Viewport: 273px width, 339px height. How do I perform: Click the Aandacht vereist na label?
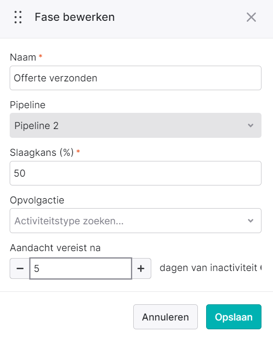(55, 248)
